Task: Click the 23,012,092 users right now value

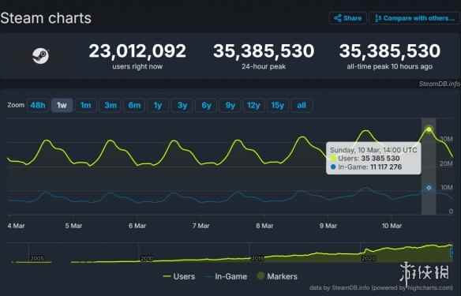Action: coord(137,51)
